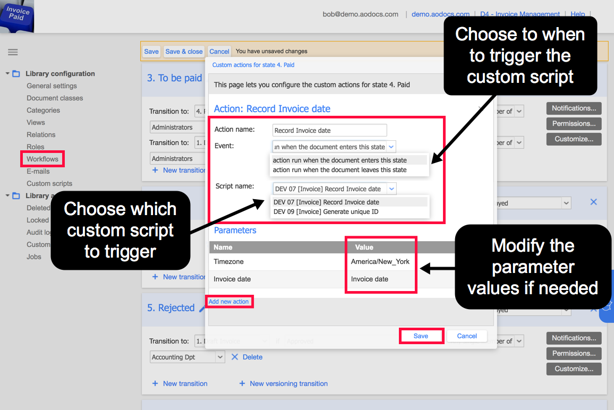This screenshot has width=614, height=410.
Task: Click the plus icon beside New versioning transition
Action: [x=242, y=383]
